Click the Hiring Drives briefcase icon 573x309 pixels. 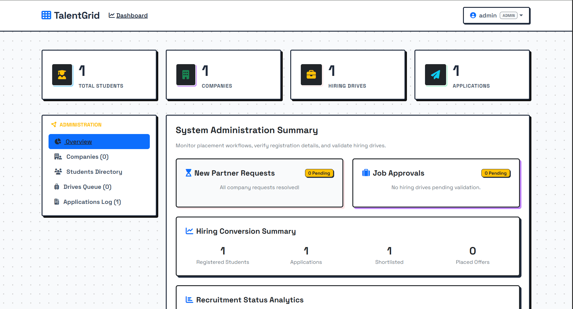click(x=311, y=75)
